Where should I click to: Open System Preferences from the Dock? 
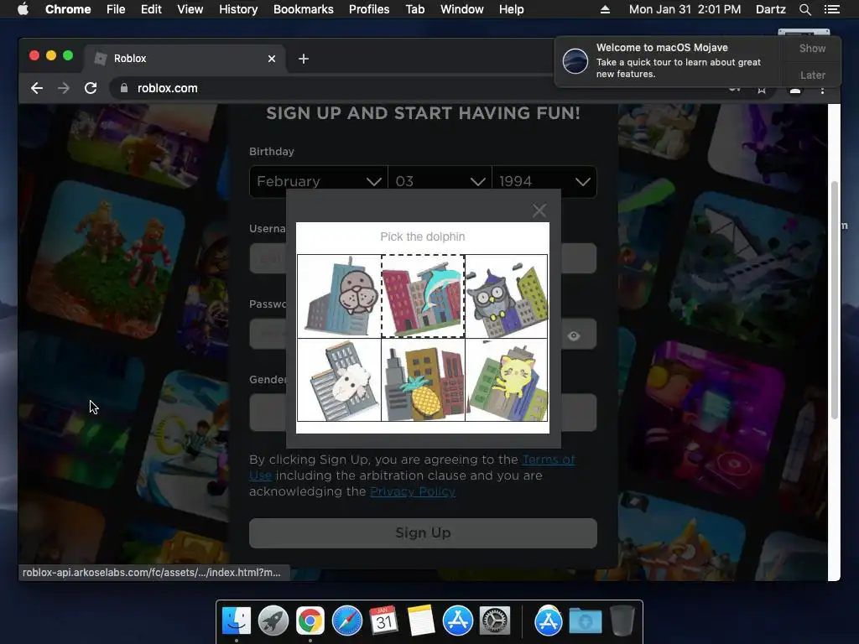(495, 621)
